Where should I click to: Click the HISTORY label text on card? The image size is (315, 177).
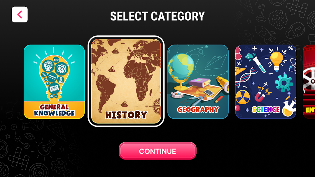[x=126, y=115]
